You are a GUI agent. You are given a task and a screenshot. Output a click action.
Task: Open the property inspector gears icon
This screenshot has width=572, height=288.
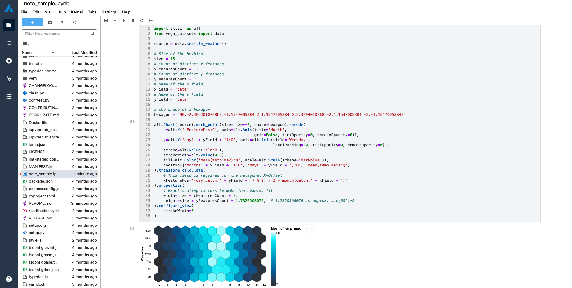(x=9, y=79)
